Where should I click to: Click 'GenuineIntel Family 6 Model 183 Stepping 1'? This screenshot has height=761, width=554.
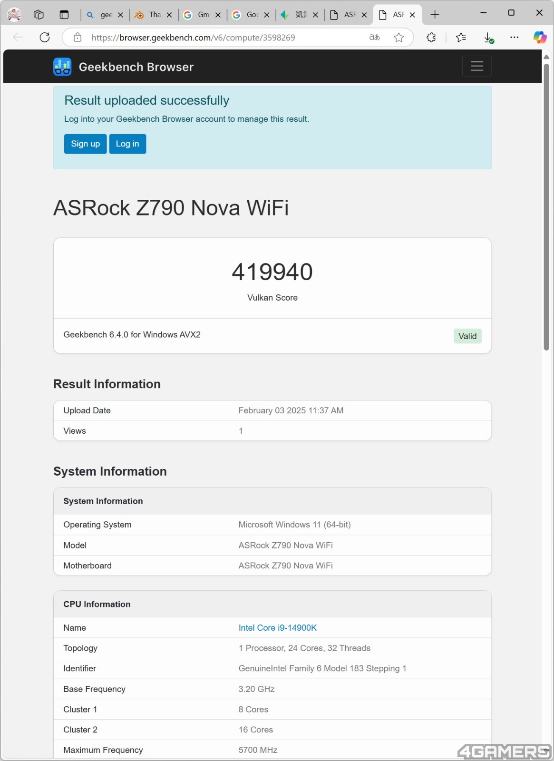(322, 668)
